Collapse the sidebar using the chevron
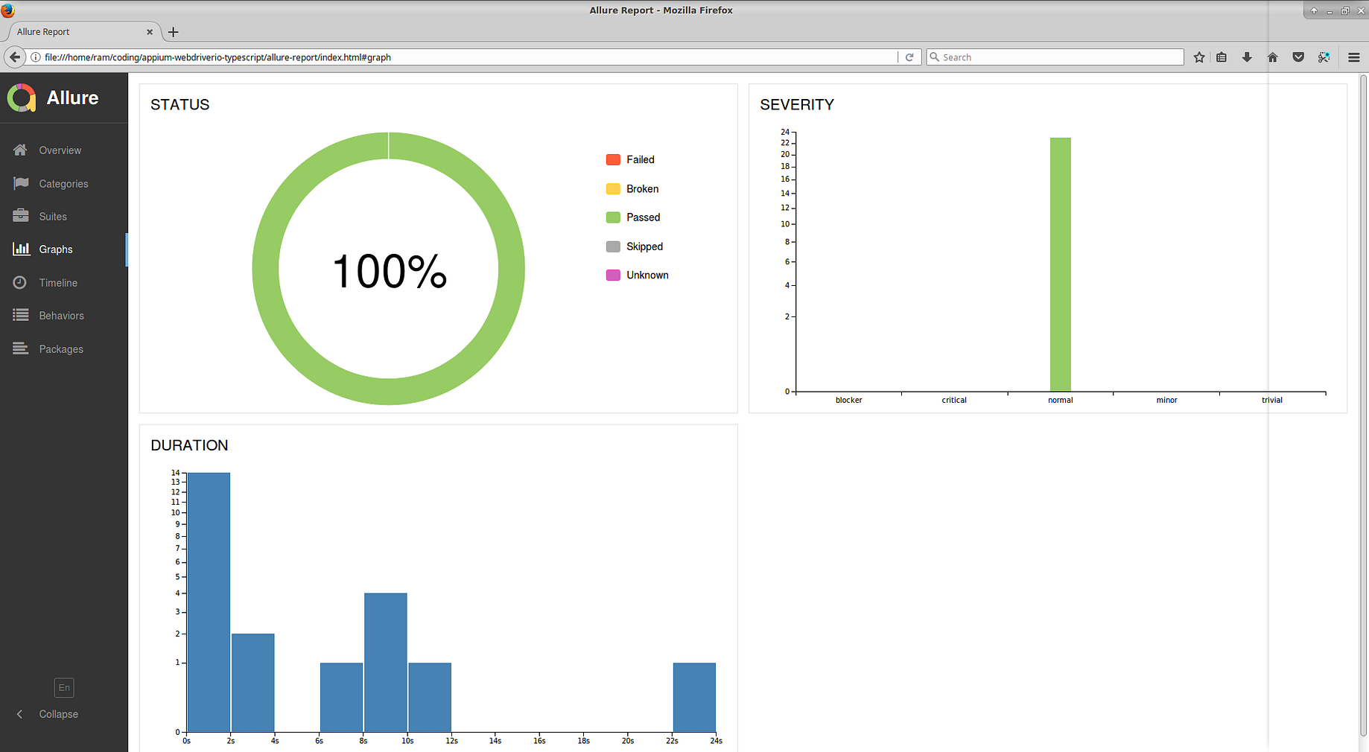The image size is (1369, 752). click(20, 713)
